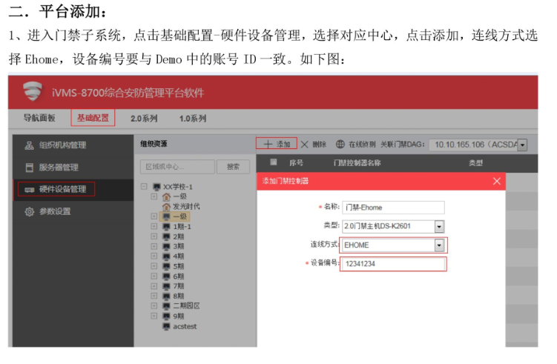Click the 类型 column header in table
The height and width of the screenshot is (364, 557).
(475, 163)
